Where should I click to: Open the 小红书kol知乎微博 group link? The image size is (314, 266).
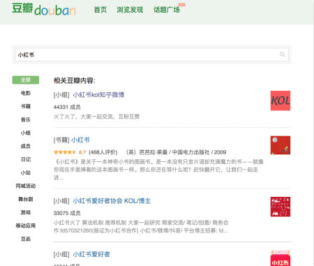point(98,95)
